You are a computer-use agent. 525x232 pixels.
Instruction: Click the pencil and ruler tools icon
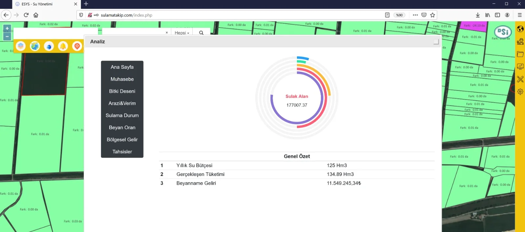pyautogui.click(x=520, y=79)
